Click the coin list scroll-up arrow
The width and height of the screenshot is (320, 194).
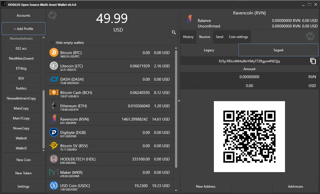pos(176,48)
